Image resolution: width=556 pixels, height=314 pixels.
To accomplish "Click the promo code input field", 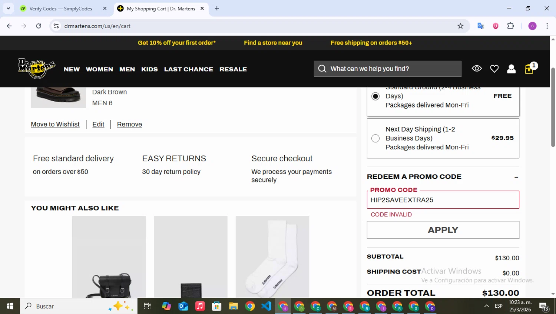I will [x=443, y=200].
